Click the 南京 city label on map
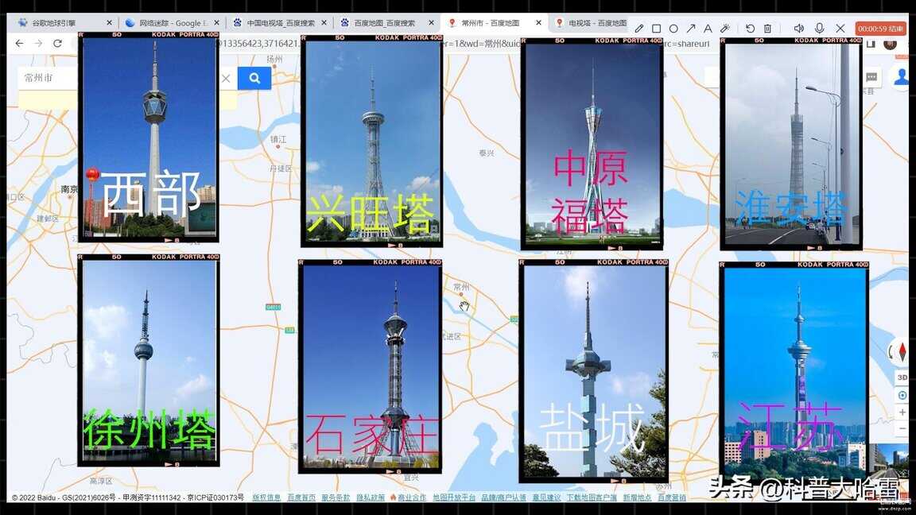Image resolution: width=916 pixels, height=515 pixels. (69, 189)
